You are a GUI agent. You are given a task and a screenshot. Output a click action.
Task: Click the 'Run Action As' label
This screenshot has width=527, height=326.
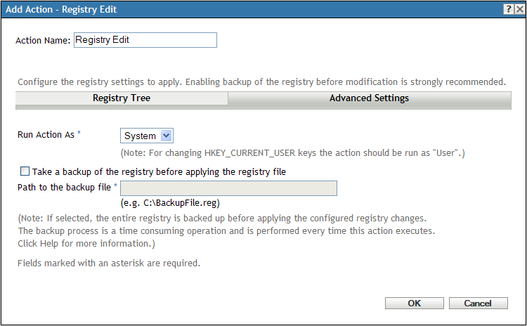(x=46, y=135)
